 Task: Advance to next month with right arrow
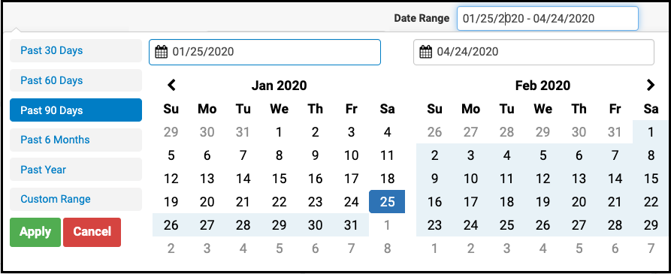pyautogui.click(x=651, y=85)
